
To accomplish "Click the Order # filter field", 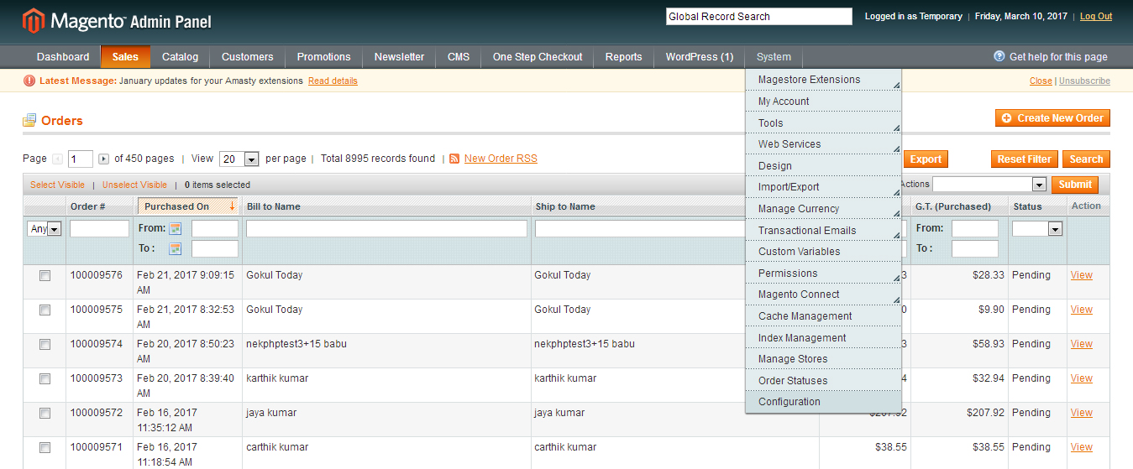I will (99, 228).
